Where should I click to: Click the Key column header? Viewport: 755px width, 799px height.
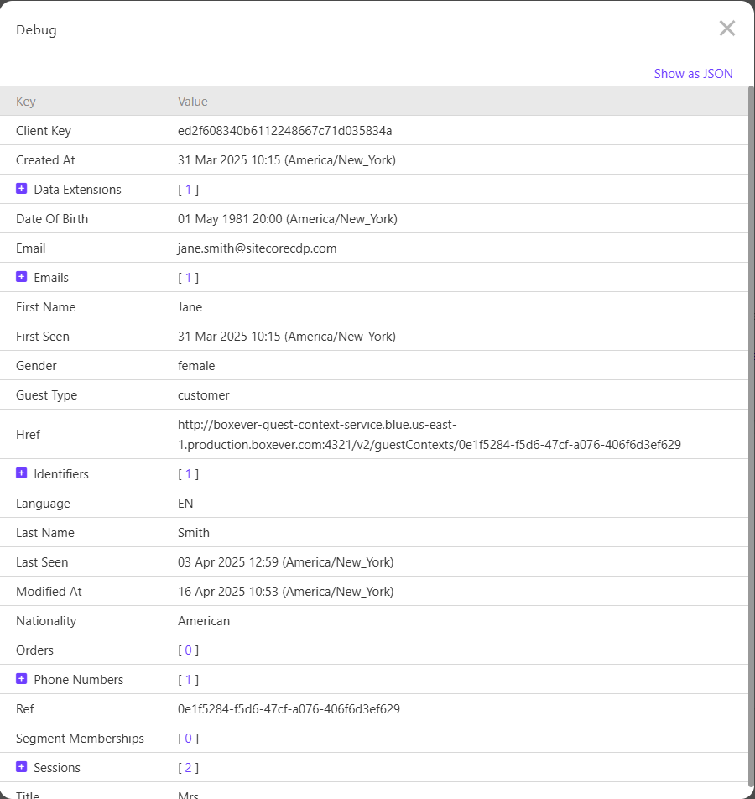26,102
